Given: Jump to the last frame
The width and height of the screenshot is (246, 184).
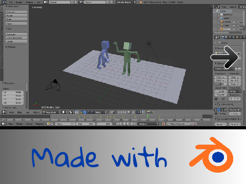Looking at the screenshot, I should click(135, 124).
